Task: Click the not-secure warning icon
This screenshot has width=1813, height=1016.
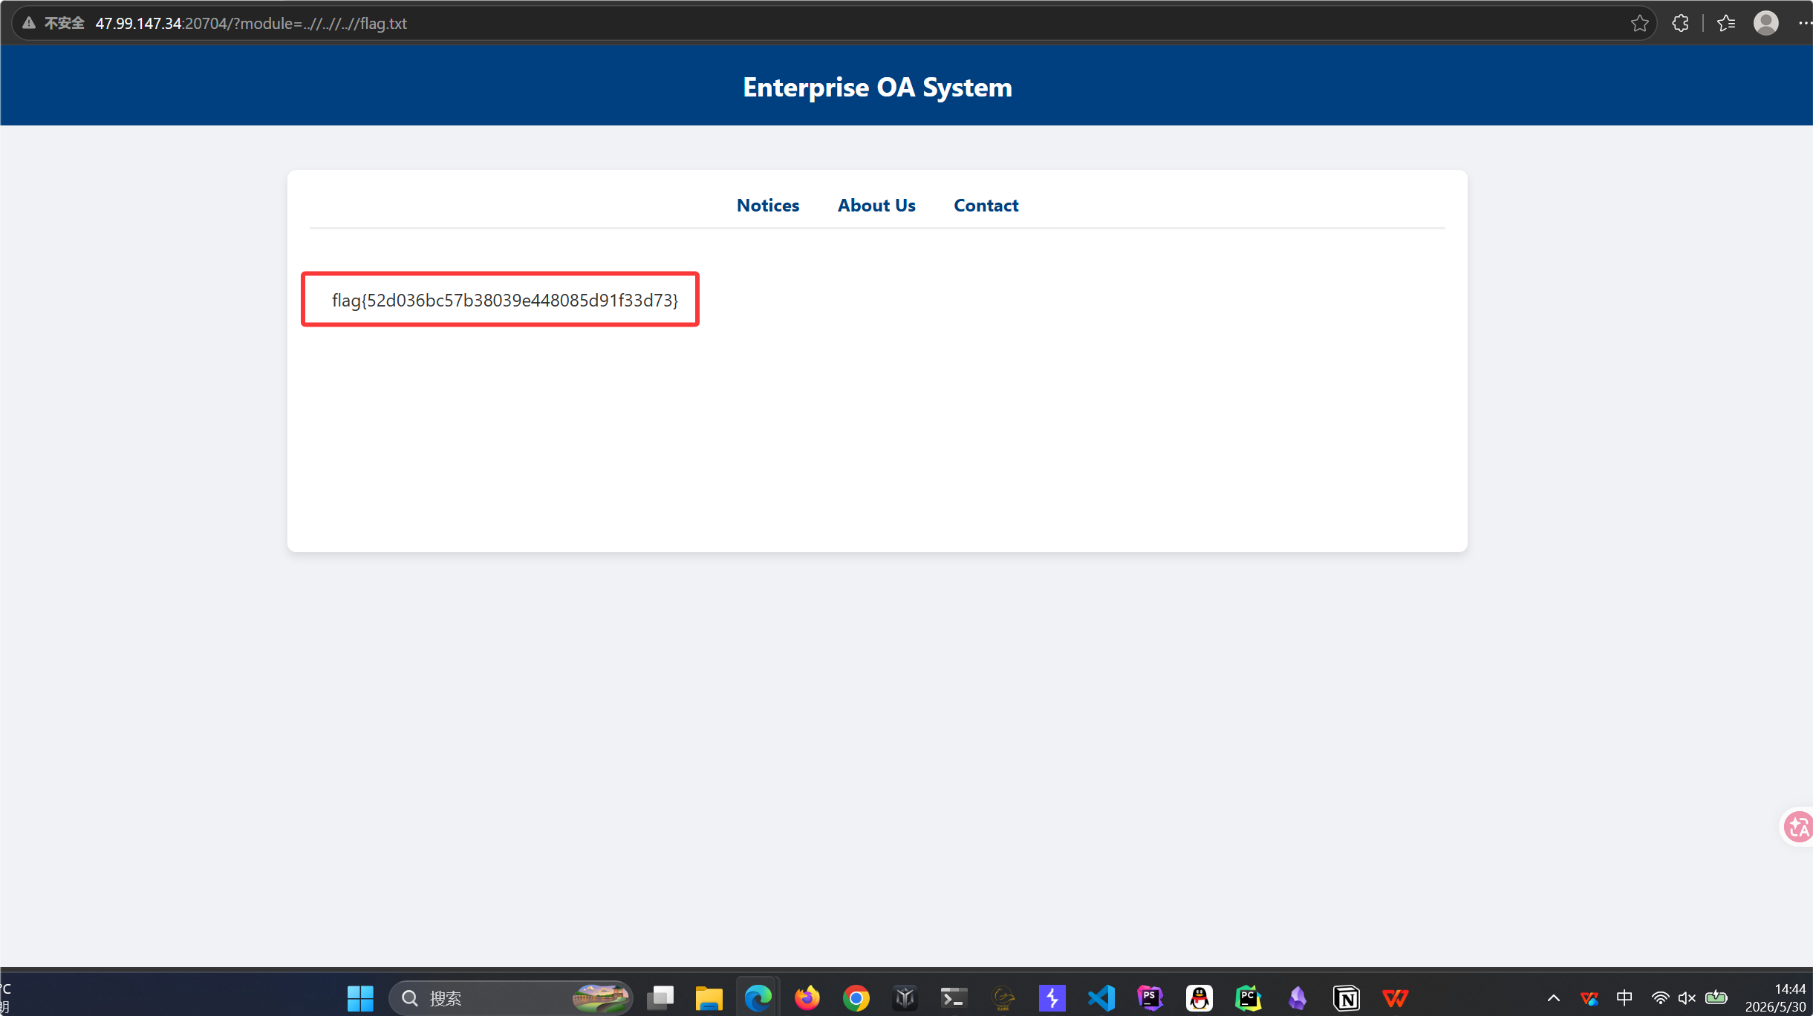Action: pyautogui.click(x=29, y=23)
